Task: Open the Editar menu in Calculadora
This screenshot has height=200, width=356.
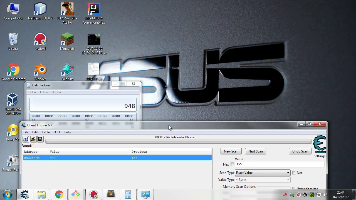Action: [x=44, y=92]
